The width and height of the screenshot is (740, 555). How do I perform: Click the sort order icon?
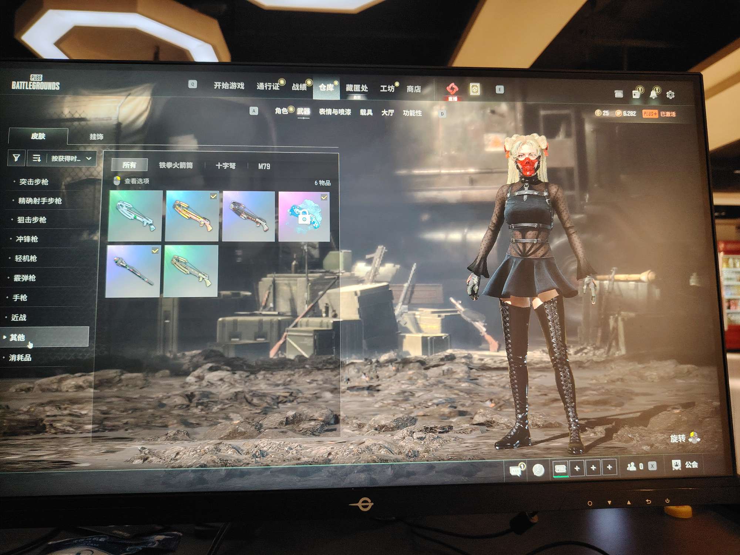click(x=36, y=158)
